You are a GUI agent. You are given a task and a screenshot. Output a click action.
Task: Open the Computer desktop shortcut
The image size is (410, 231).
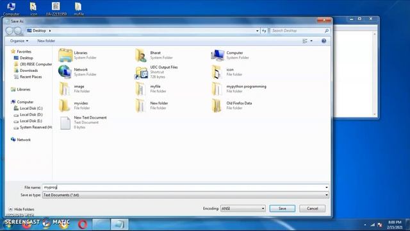point(11,8)
